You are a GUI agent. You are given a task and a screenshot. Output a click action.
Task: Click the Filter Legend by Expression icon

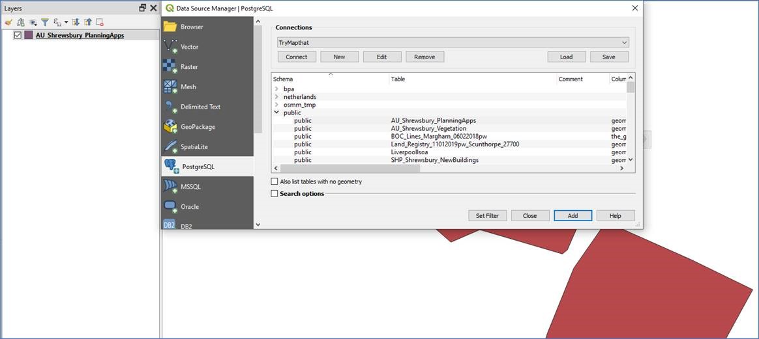57,21
